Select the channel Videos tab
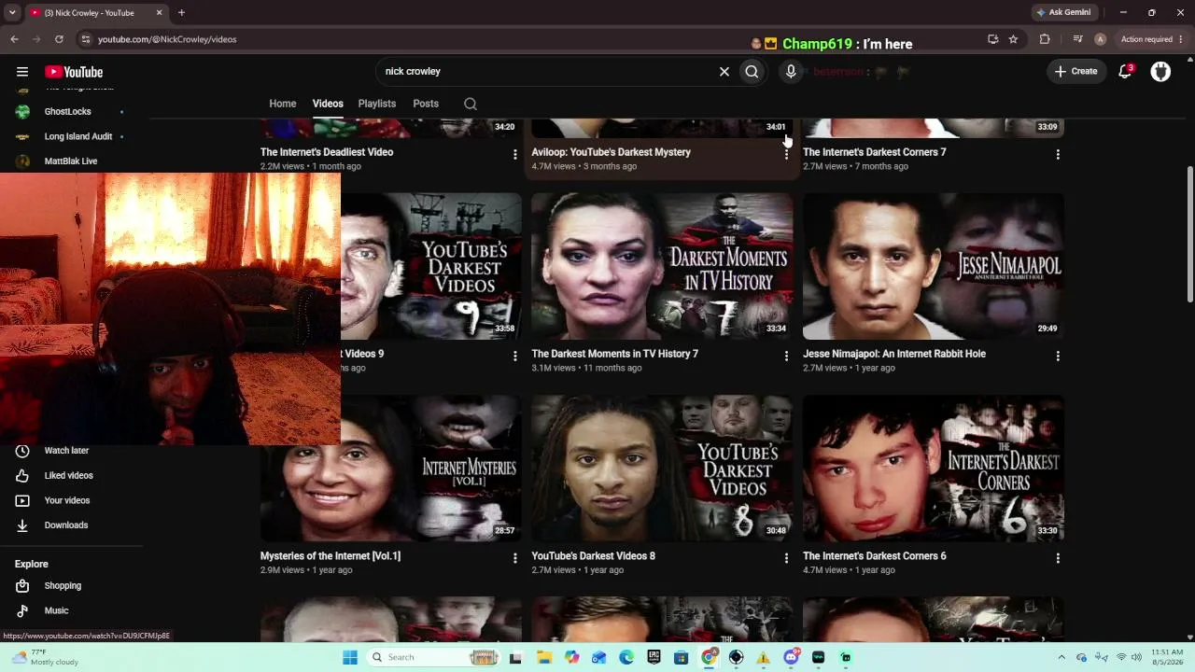Image resolution: width=1195 pixels, height=672 pixels. pyautogui.click(x=328, y=104)
